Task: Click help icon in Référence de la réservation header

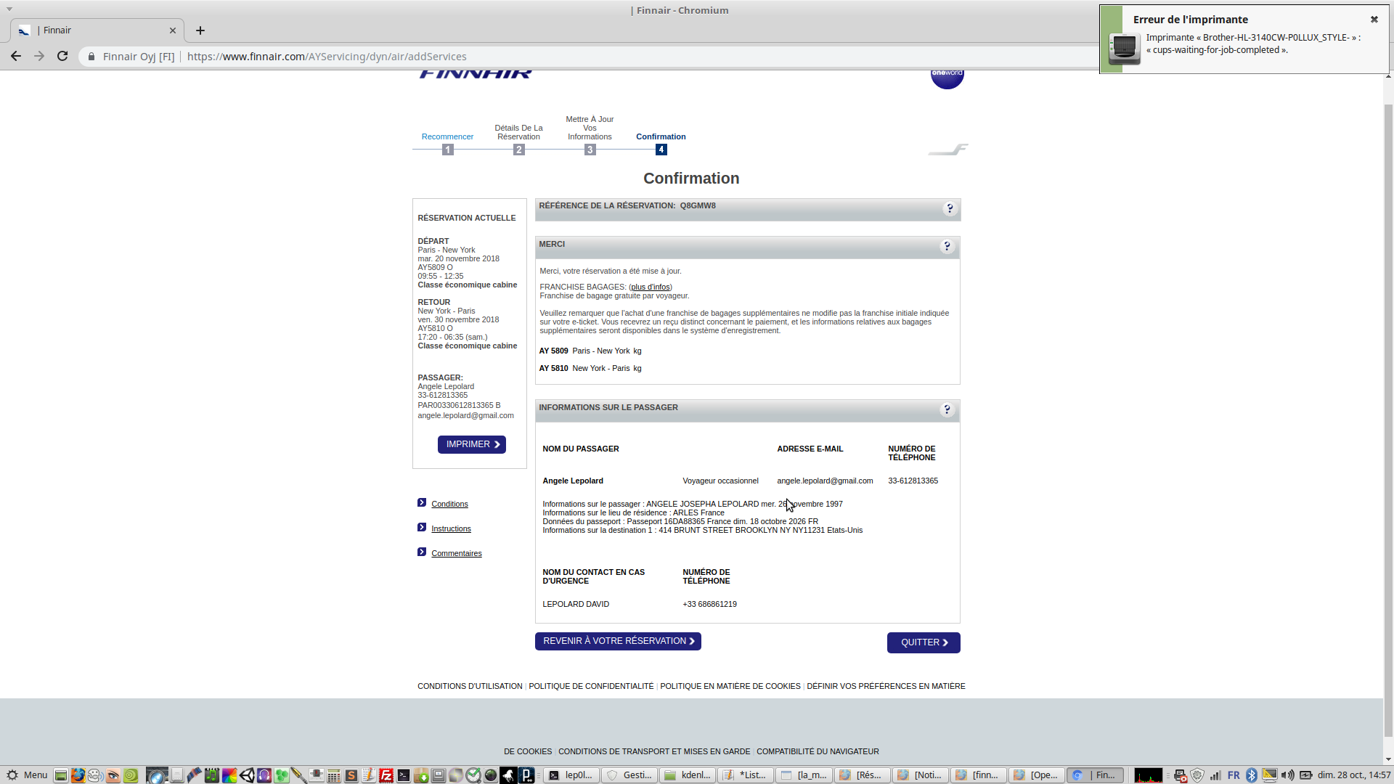Action: (x=949, y=209)
